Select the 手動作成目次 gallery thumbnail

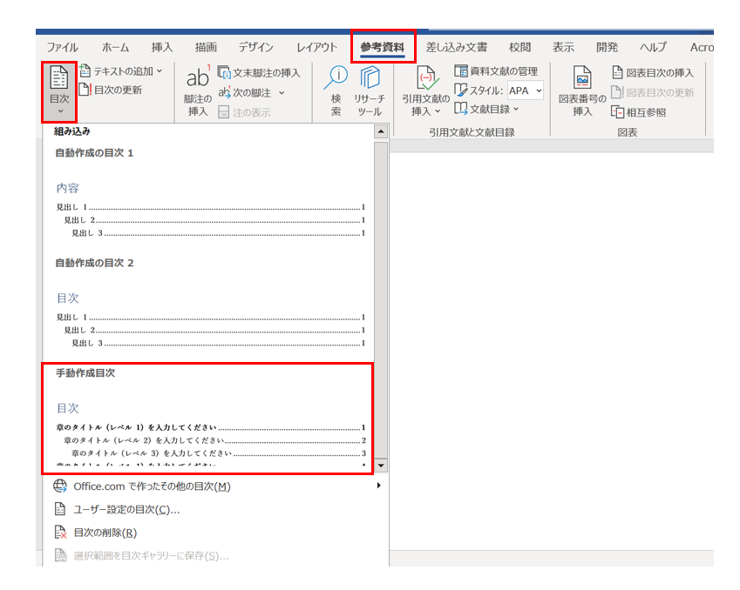click(208, 418)
